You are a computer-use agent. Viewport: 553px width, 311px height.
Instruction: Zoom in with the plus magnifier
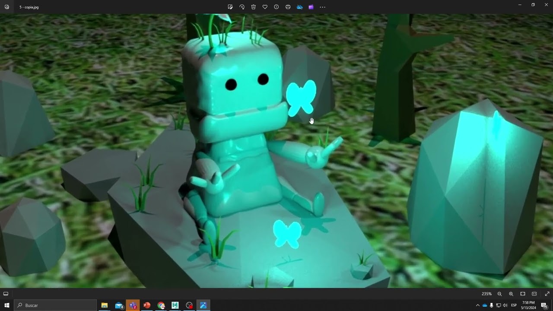click(511, 294)
